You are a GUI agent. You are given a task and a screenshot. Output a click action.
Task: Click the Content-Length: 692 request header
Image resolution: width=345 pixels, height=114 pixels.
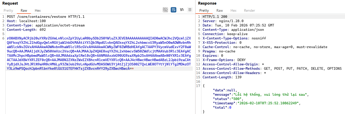26,30
